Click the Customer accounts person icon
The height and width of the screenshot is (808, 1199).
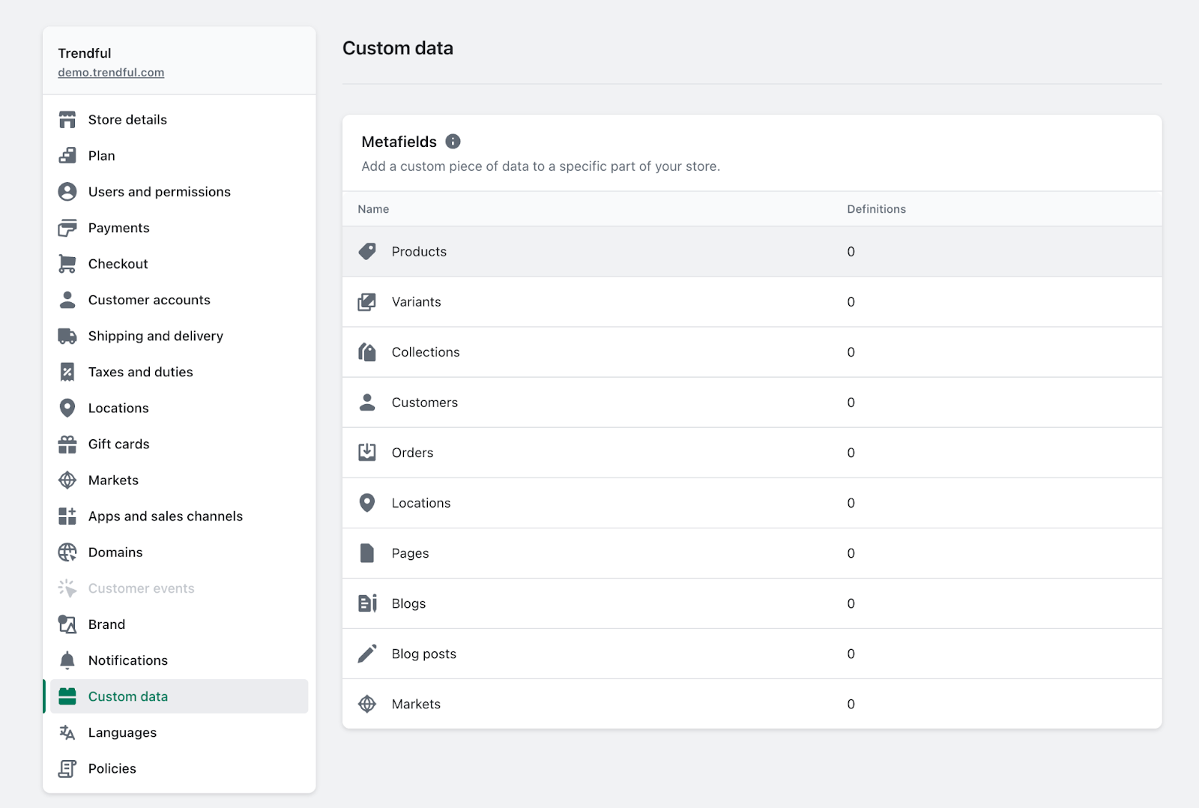pyautogui.click(x=67, y=300)
